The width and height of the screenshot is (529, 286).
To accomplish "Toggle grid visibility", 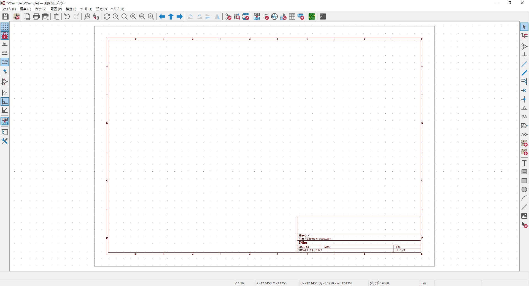I will click(5, 27).
